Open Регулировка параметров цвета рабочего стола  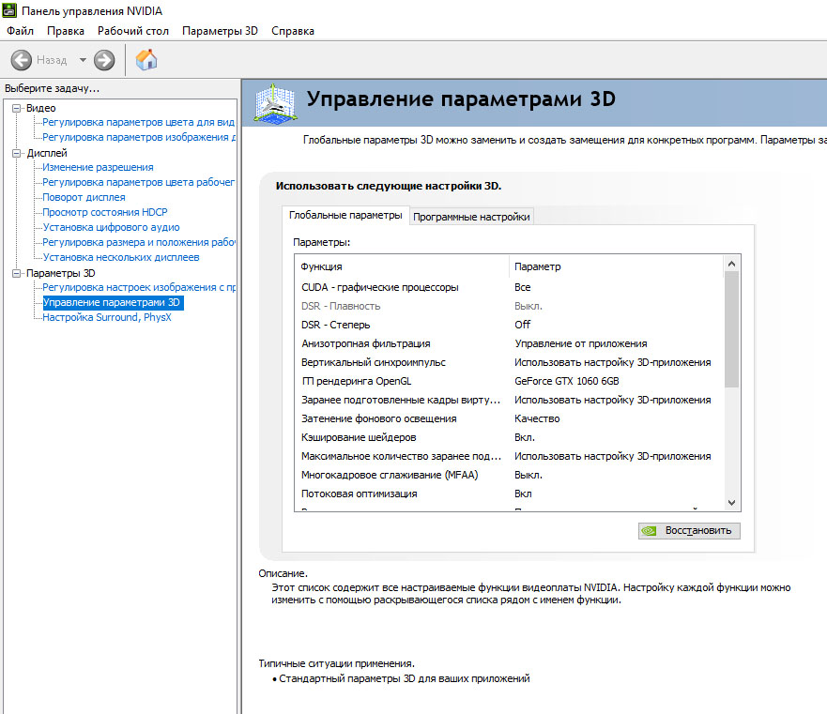[138, 182]
